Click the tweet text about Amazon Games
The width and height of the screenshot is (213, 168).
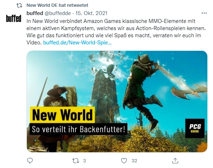(x=116, y=32)
